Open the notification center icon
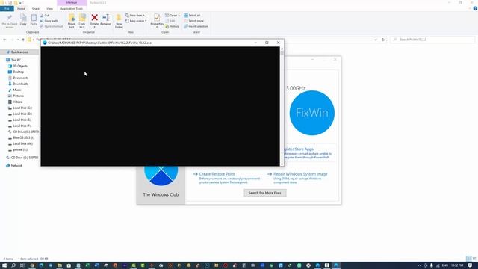Image resolution: width=478 pixels, height=269 pixels. 470,265
